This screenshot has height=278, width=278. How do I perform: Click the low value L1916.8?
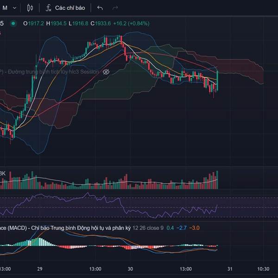click(78, 24)
